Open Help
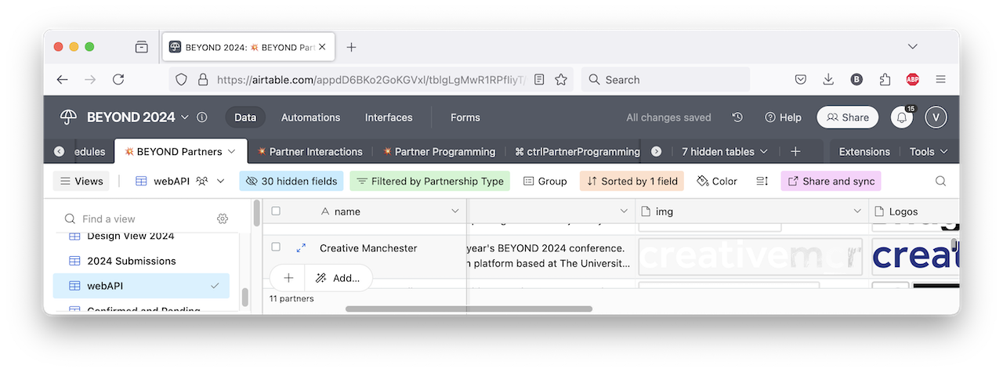 783,117
